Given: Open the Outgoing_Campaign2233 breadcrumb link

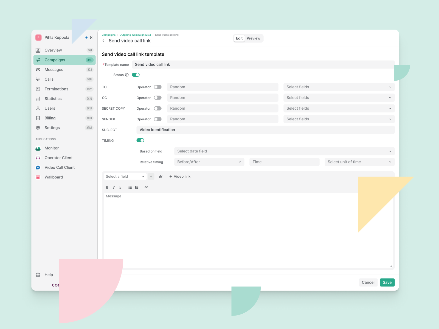Looking at the screenshot, I should 135,35.
